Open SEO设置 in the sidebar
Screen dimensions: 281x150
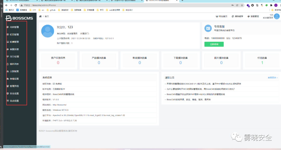pos(13,57)
